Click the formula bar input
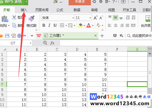 click(x=106, y=43)
